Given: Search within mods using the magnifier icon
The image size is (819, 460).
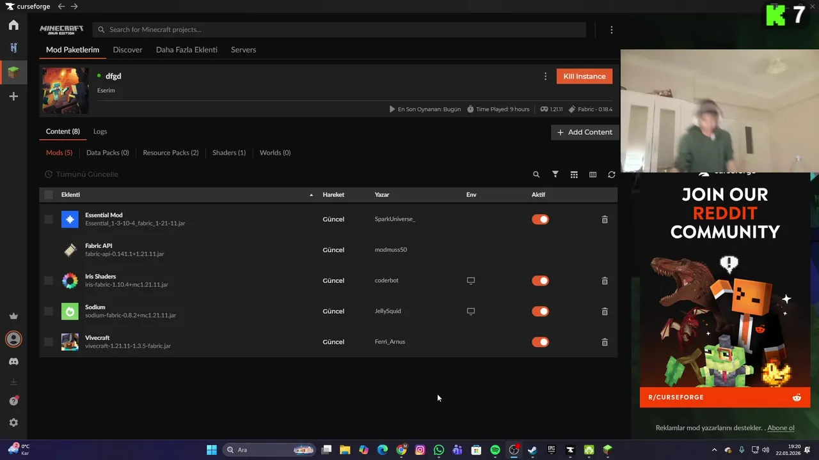Looking at the screenshot, I should click(536, 174).
